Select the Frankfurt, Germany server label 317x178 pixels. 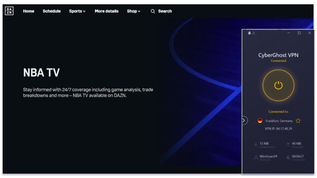[279, 121]
